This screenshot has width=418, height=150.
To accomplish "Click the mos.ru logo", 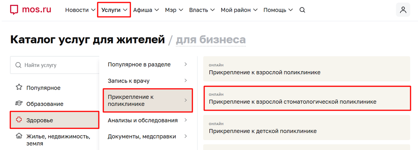I will click(30, 10).
